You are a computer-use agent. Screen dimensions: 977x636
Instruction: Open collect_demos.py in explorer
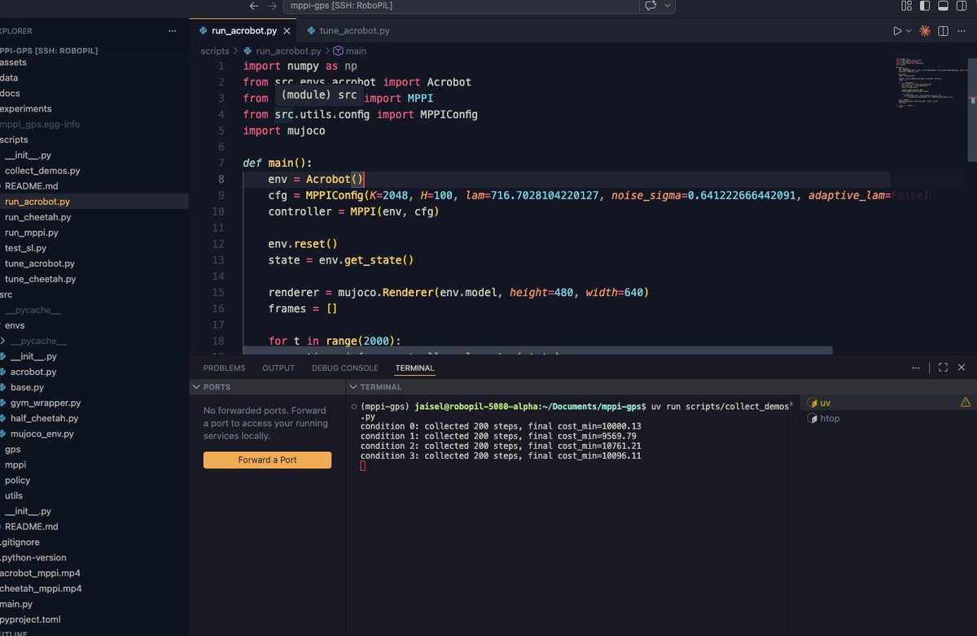42,171
